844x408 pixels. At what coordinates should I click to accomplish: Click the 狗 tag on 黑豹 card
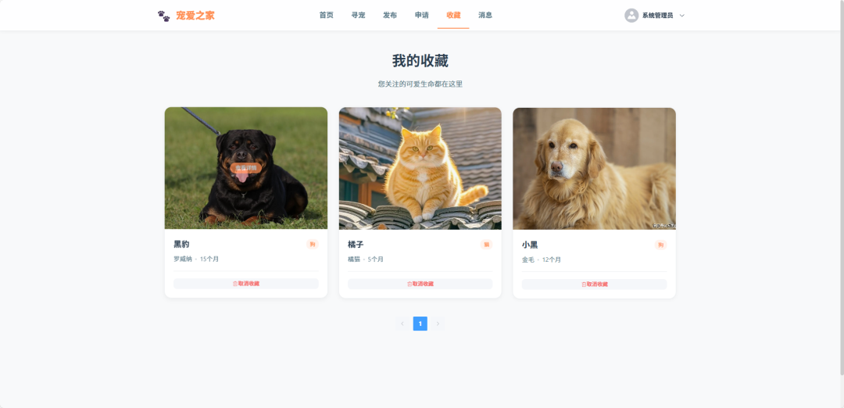pyautogui.click(x=312, y=245)
